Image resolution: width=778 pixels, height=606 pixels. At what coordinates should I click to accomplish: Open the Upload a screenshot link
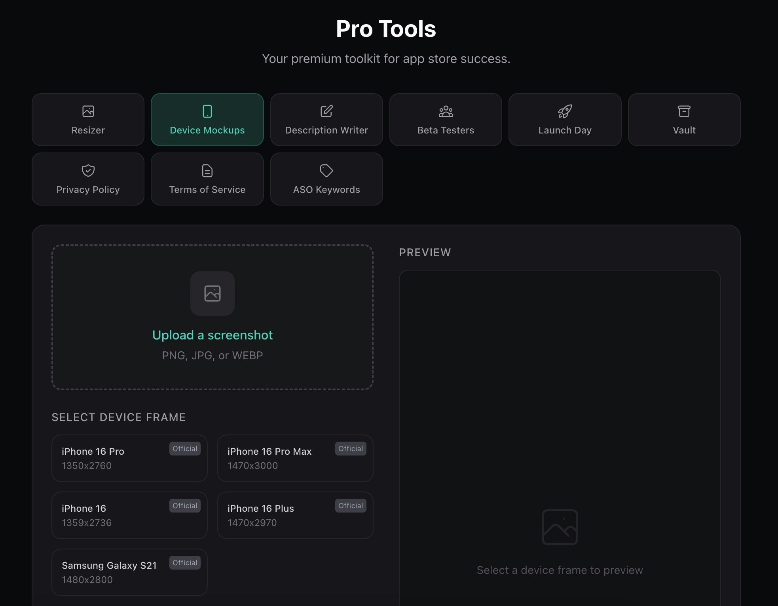[213, 335]
